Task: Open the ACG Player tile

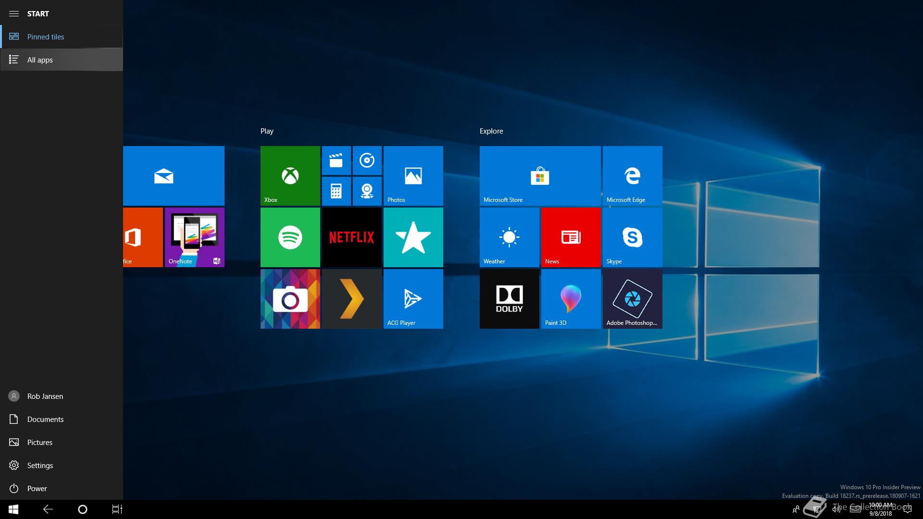Action: (x=413, y=299)
